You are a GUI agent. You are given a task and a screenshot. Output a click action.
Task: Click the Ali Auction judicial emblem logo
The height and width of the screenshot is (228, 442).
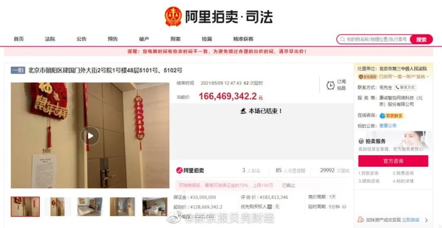173,16
